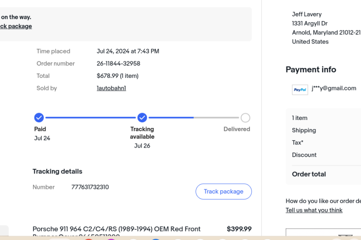Click the order number 26-11844-32958
361x240 pixels.
(x=118, y=64)
